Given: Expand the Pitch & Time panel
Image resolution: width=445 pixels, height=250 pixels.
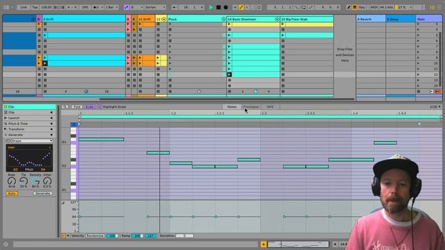Looking at the screenshot, I should tap(51, 124).
